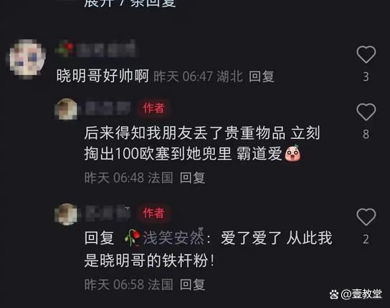
Task: Reply to the 晓明哥好帅啊 comment
Action: (x=262, y=77)
